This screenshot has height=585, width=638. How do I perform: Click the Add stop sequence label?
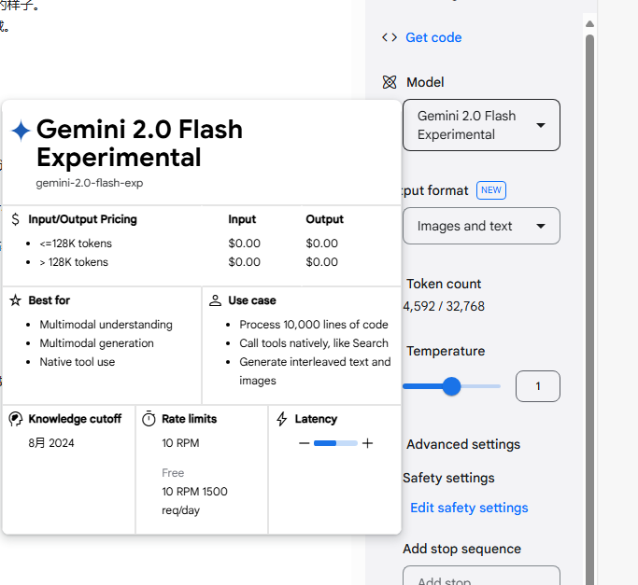click(x=461, y=549)
